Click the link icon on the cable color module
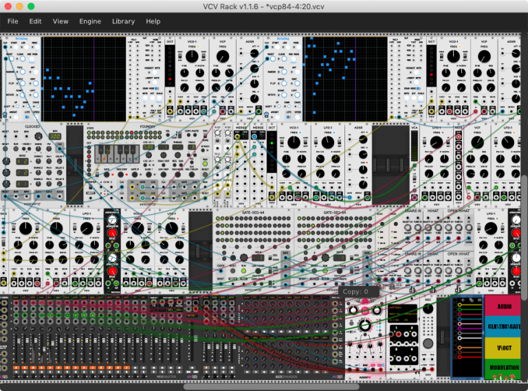 point(472,300)
